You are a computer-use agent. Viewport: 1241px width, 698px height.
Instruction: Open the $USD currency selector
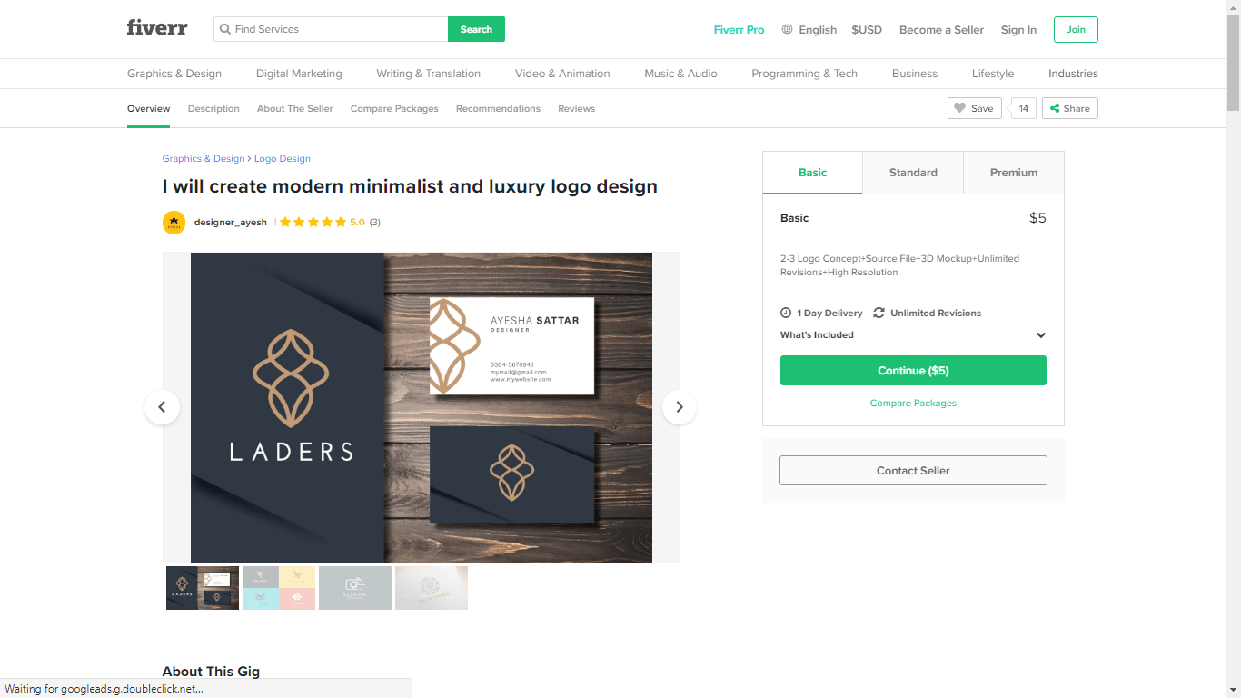(867, 29)
